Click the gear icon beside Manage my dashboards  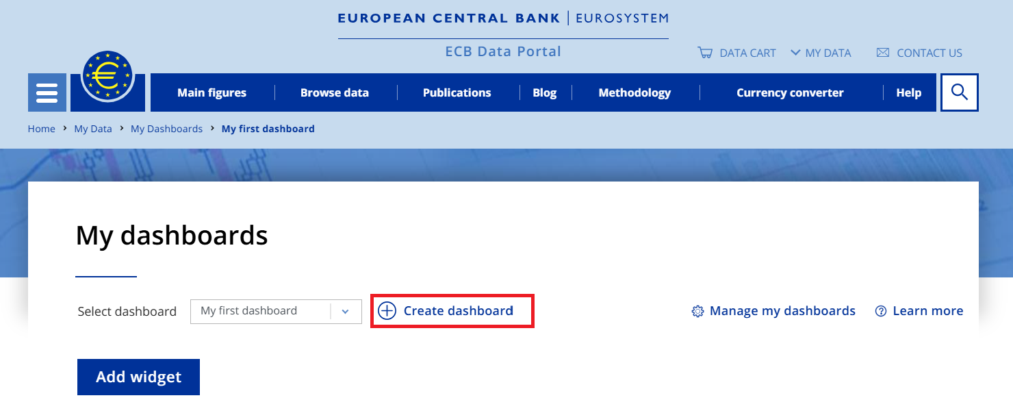click(697, 311)
